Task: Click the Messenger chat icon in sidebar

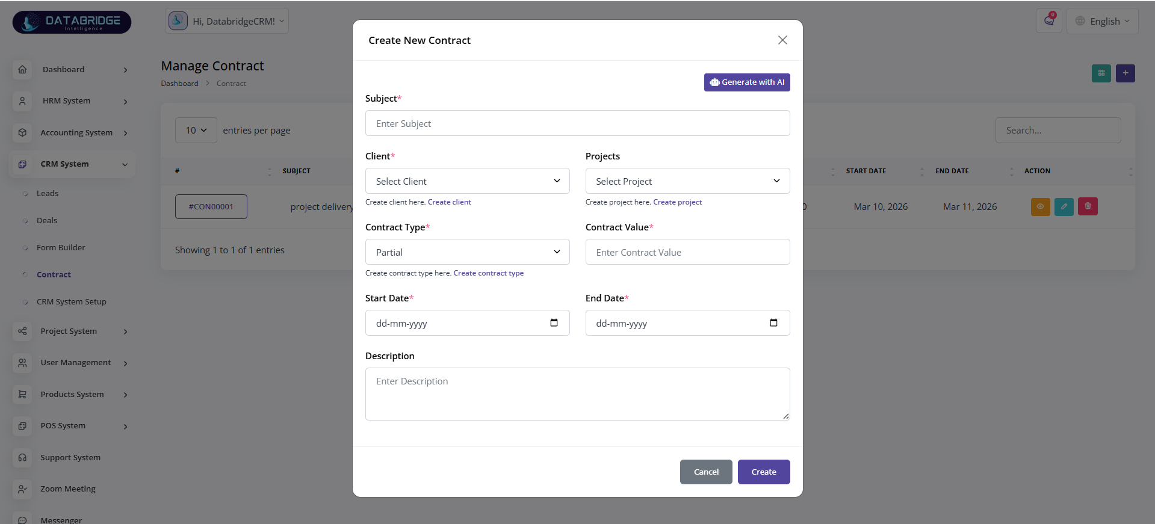Action: click(22, 520)
